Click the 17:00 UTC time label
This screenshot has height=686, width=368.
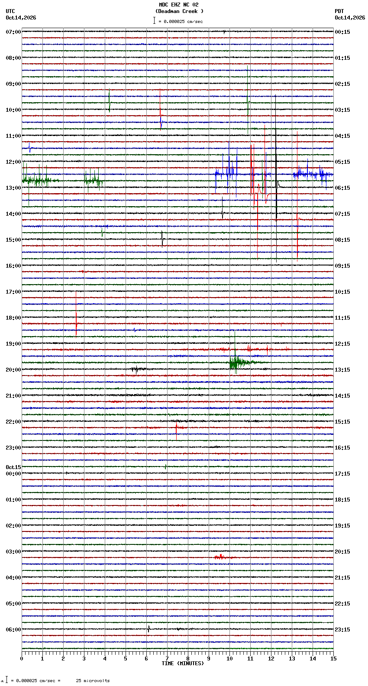(13, 292)
